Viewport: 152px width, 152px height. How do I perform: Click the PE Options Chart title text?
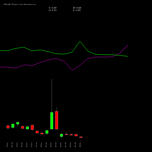20,5
